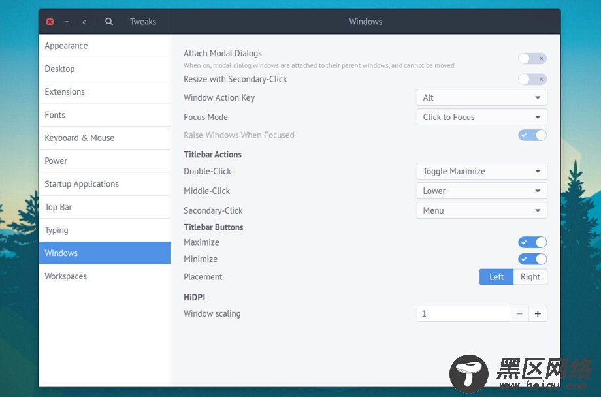Go to the Desktop section
The width and height of the screenshot is (601, 397).
(x=105, y=69)
